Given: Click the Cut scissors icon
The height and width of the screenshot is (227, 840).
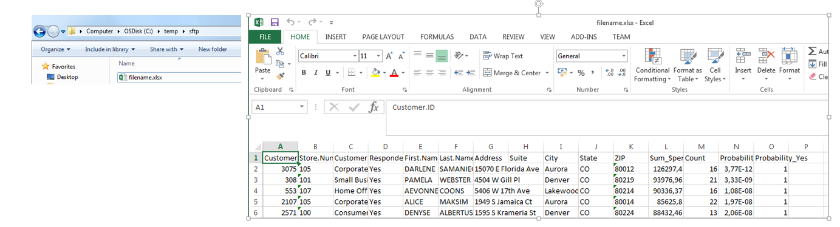Looking at the screenshot, I should (x=280, y=52).
